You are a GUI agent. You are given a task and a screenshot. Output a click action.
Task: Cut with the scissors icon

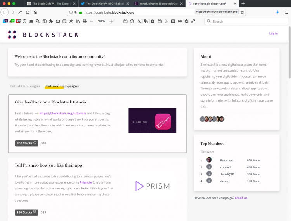139,21
